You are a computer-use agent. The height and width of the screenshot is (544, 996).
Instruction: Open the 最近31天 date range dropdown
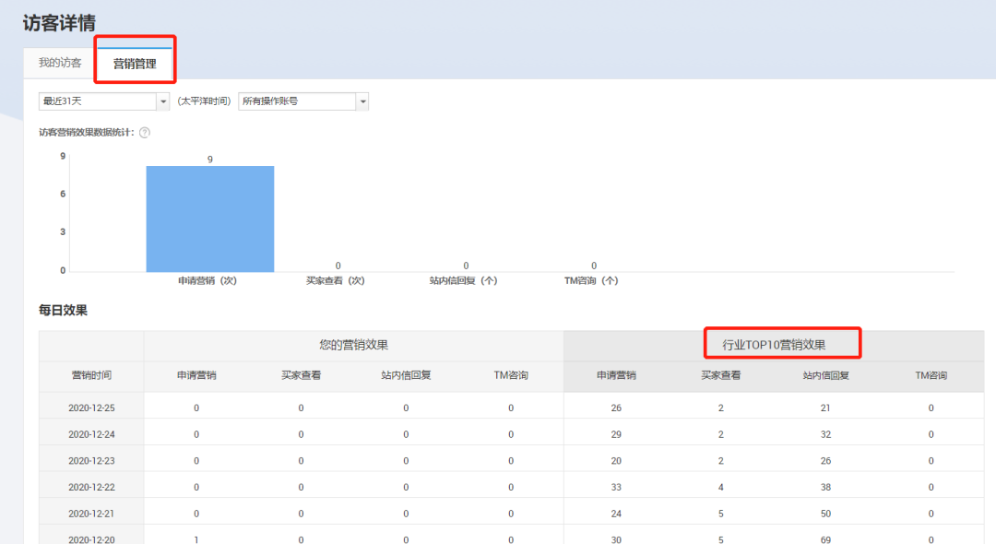[x=104, y=101]
